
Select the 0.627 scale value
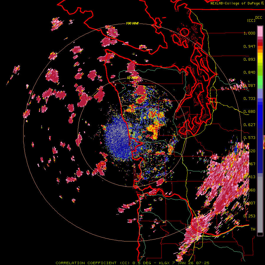coord(249,125)
